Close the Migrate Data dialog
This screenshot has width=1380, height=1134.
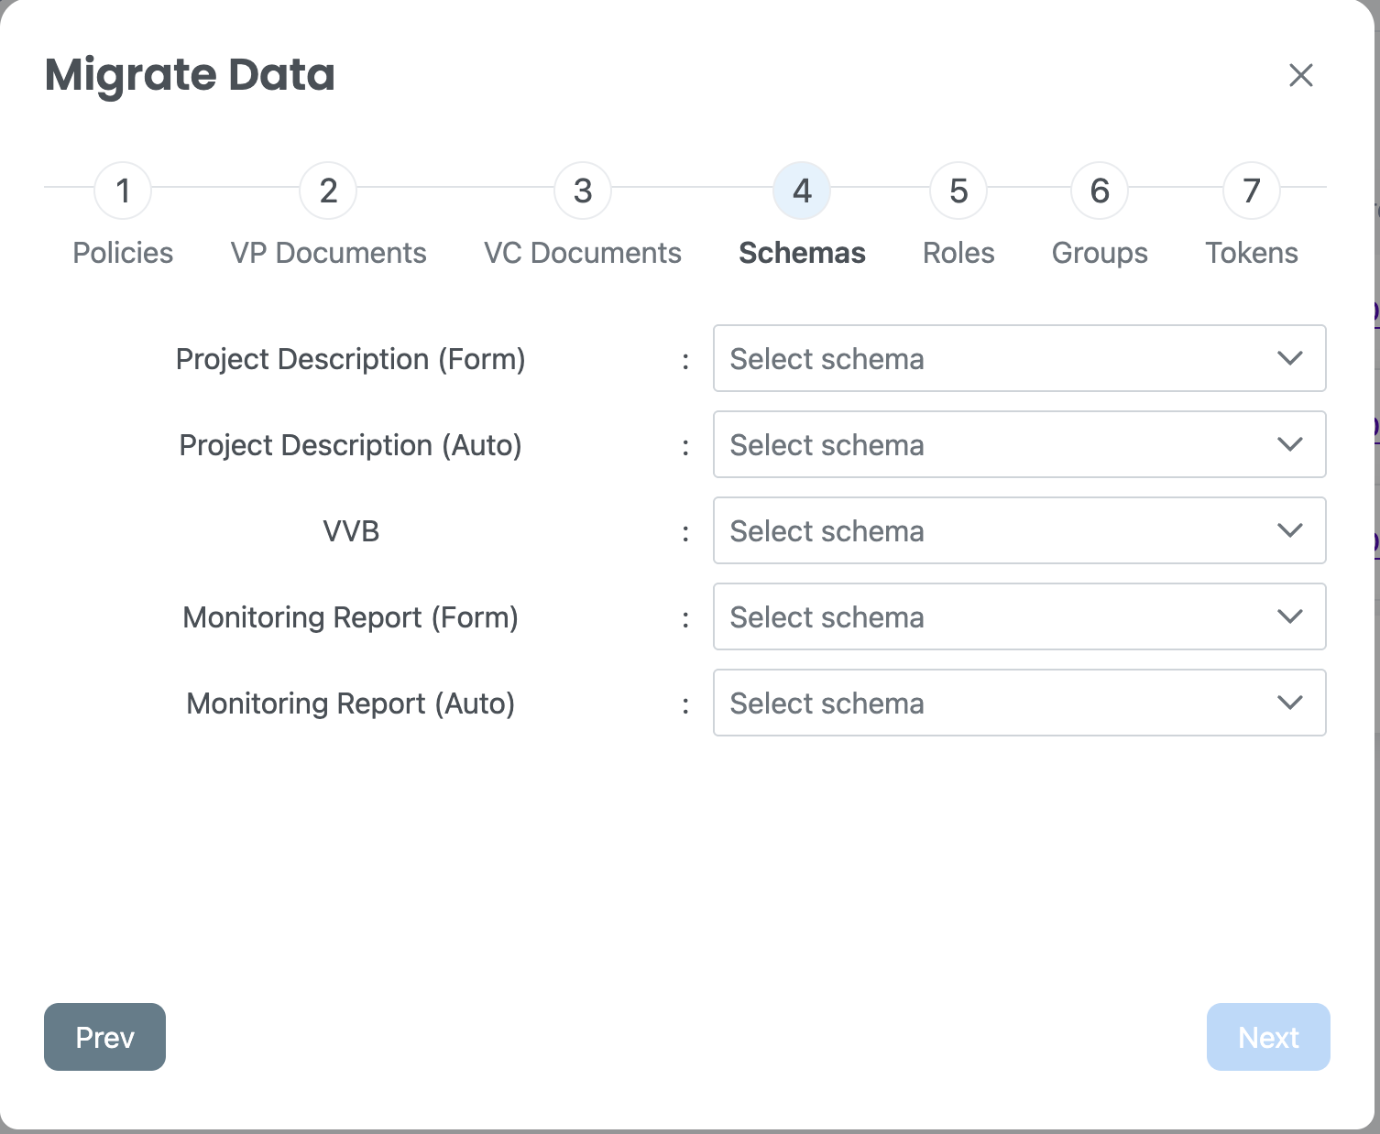point(1300,75)
